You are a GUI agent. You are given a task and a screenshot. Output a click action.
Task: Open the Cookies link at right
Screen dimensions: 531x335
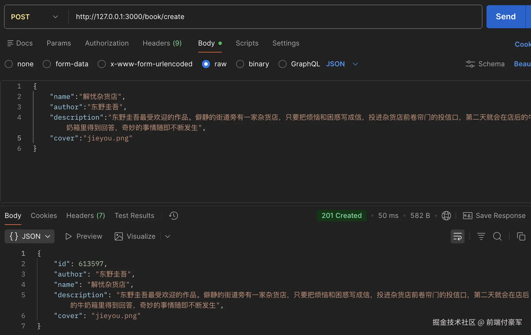[x=523, y=44]
